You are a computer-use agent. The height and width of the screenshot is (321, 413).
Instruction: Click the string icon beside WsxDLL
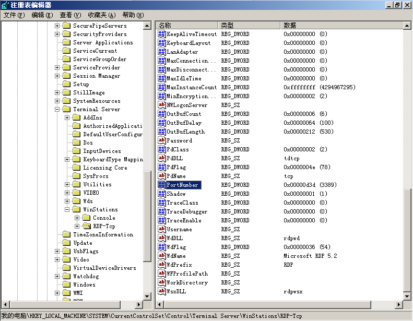click(x=161, y=291)
